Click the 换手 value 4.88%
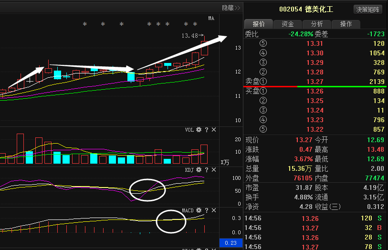The height and width of the screenshot is (250, 388). [x=304, y=198]
